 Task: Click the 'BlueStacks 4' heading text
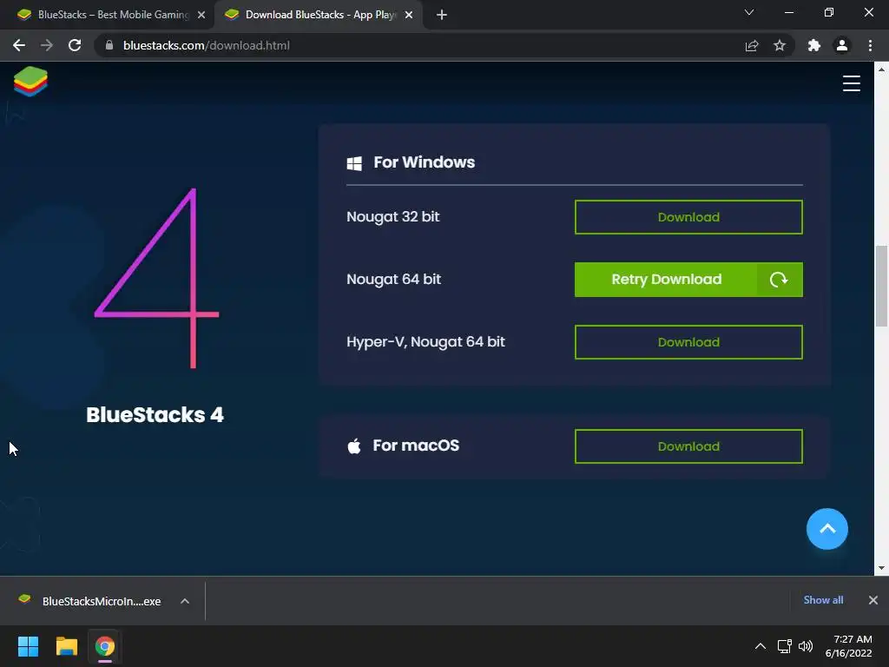(155, 414)
